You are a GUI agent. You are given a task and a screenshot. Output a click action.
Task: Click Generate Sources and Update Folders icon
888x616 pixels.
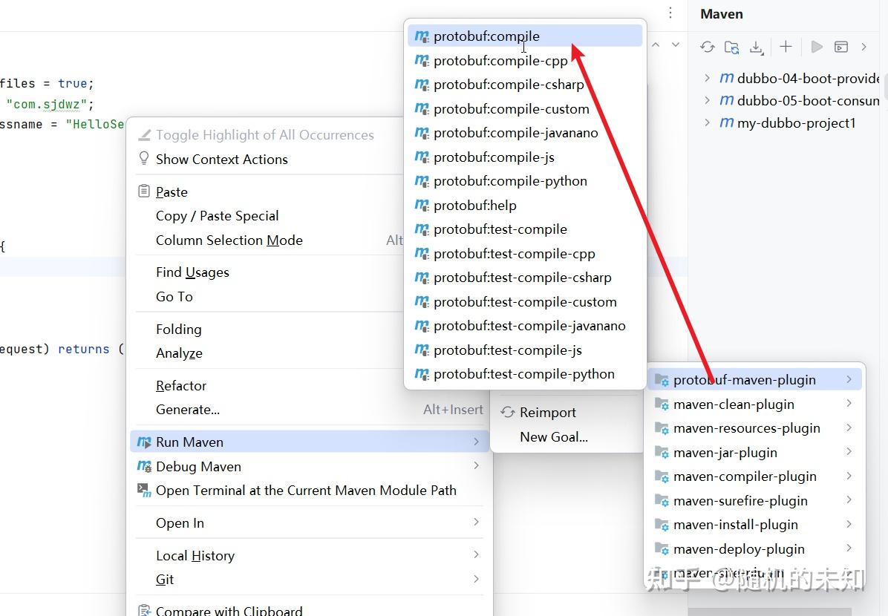(x=731, y=47)
